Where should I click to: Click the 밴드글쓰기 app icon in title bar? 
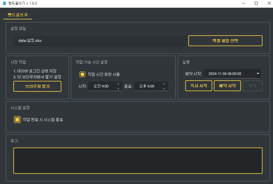[x=4, y=3]
